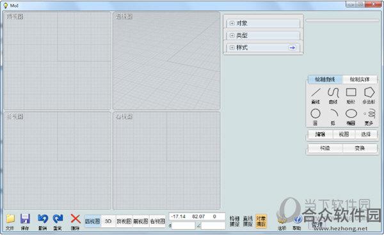This screenshot has width=384, height=235.
Task: Toggle Straight Snap (直线捕捉)
Action: [x=248, y=221]
